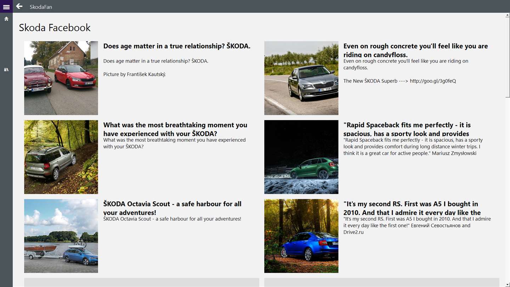Open thumbnail of Skoda Yeti in forest
Screen dimensions: 510x287
pos(61,157)
